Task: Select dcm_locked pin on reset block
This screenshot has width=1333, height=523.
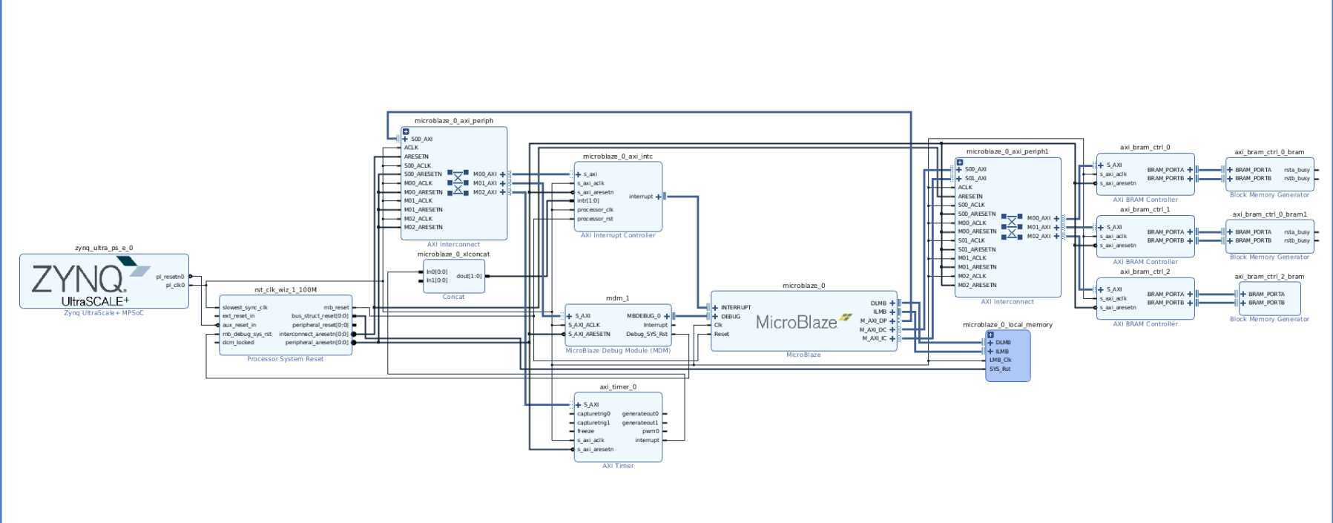Action: 238,343
